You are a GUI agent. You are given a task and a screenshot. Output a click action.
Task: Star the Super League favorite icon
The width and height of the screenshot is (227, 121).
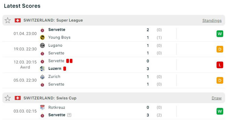coord(8,20)
